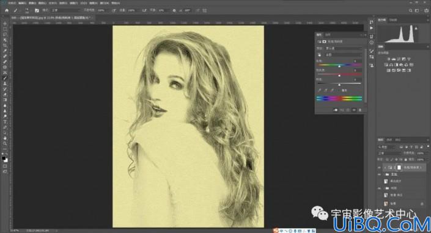Open the Histogram panel menu
This screenshot has height=233, width=431.
[x=428, y=20]
